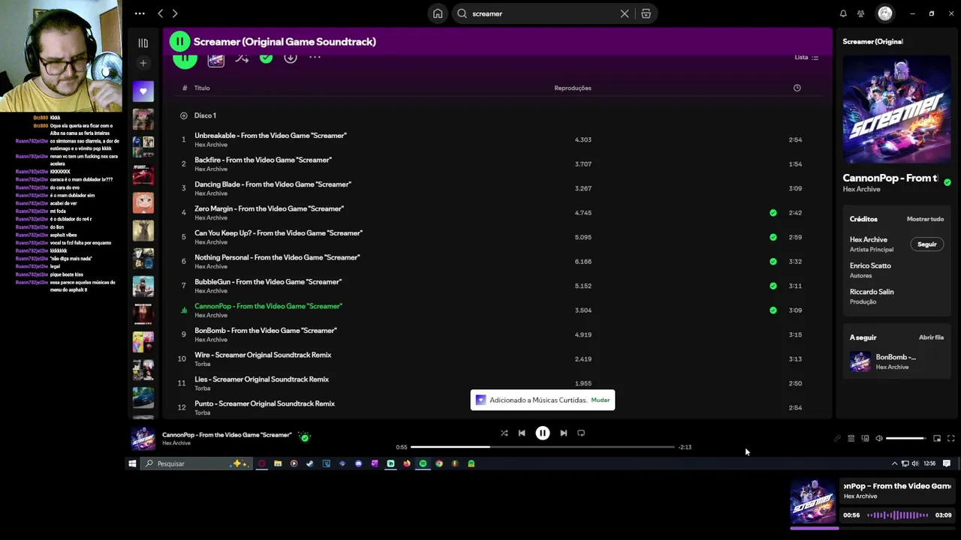The width and height of the screenshot is (961, 540).
Task: Play Unbreakable track row
Action: pyautogui.click(x=496, y=139)
